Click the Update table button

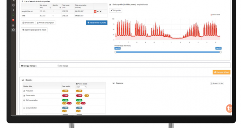tap(28, 23)
